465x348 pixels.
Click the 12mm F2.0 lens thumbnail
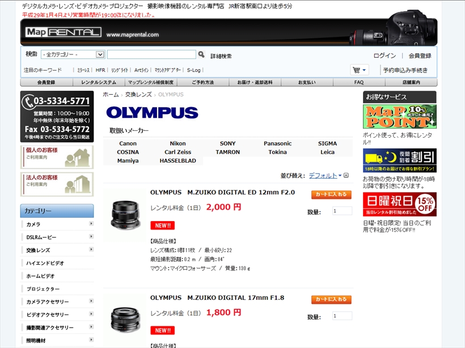click(x=125, y=215)
